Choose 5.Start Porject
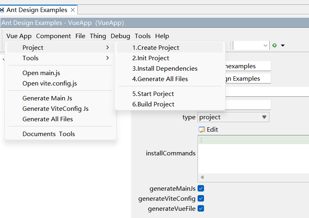This screenshot has height=218, width=309. click(170, 94)
